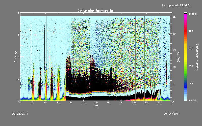Click the 5 kft tick on right axis
Viewport: 202px width, 126px height.
click(x=173, y=84)
